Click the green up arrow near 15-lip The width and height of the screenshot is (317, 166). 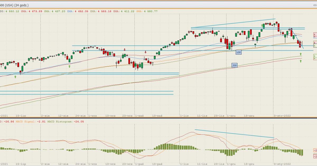click(15, 77)
